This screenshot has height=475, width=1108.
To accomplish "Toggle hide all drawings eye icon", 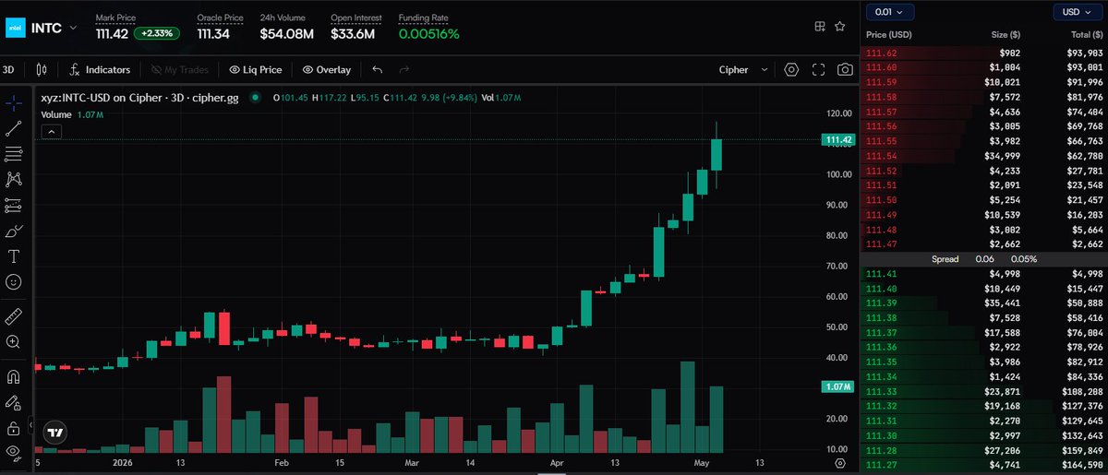I will [13, 452].
